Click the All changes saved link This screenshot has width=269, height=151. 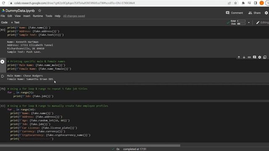pos(74,16)
